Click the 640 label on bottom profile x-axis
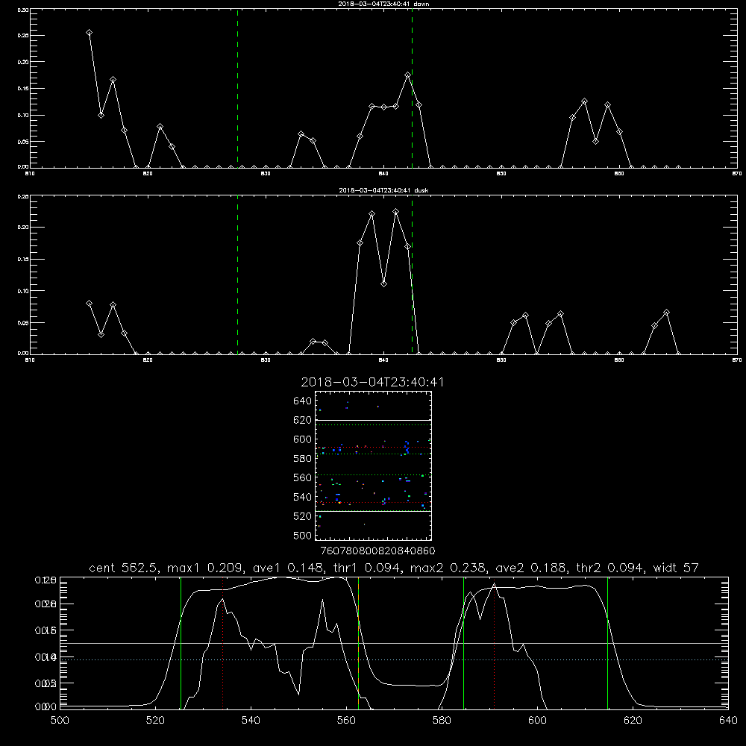This screenshot has width=746, height=746. [728, 721]
